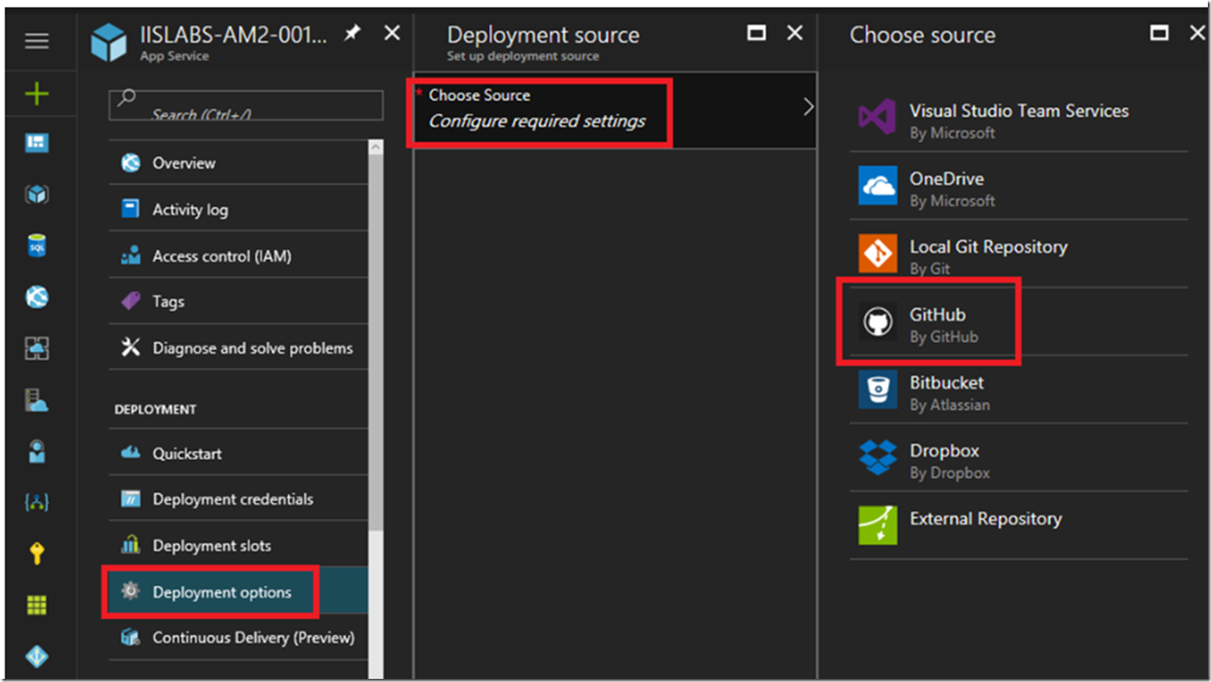
Task: Click the GitHub octocat icon
Action: 877,321
